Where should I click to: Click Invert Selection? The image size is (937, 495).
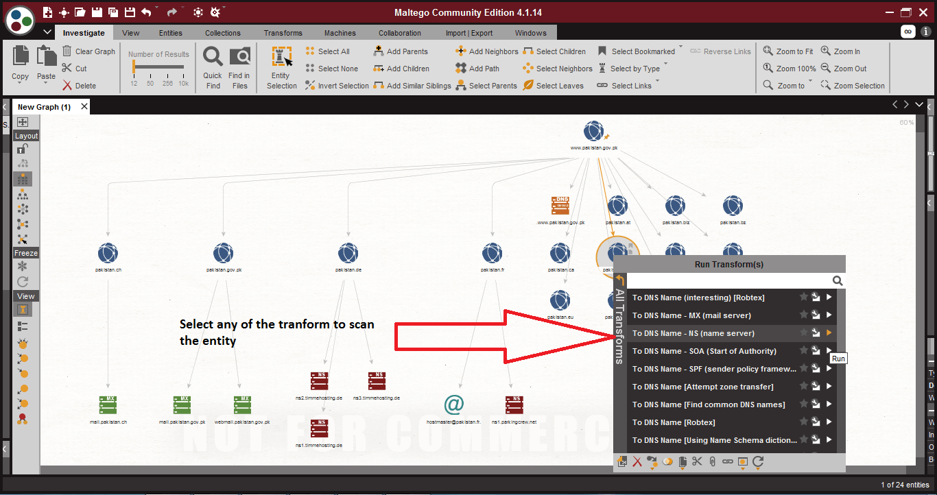pos(337,86)
